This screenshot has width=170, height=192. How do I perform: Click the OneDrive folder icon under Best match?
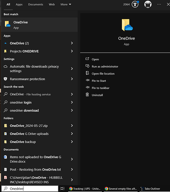point(8,24)
